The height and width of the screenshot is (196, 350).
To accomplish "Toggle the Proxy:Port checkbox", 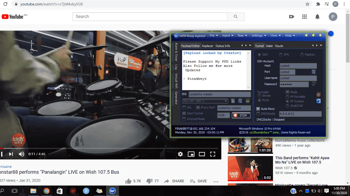I will click(198, 108).
